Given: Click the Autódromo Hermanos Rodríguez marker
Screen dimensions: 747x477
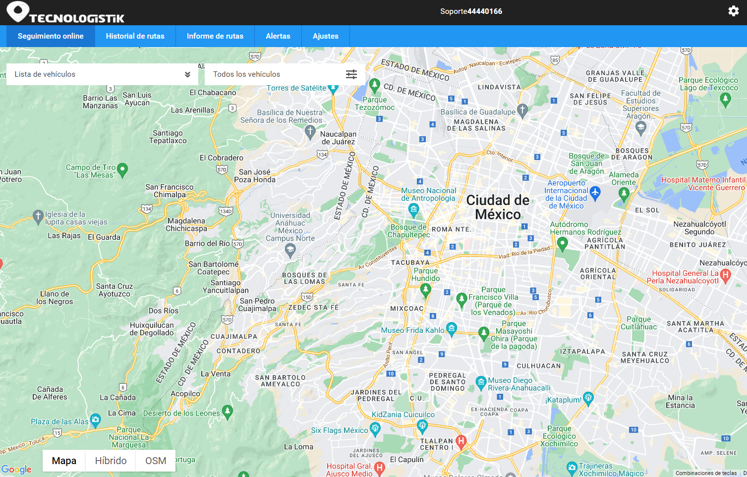Looking at the screenshot, I should coord(562,244).
